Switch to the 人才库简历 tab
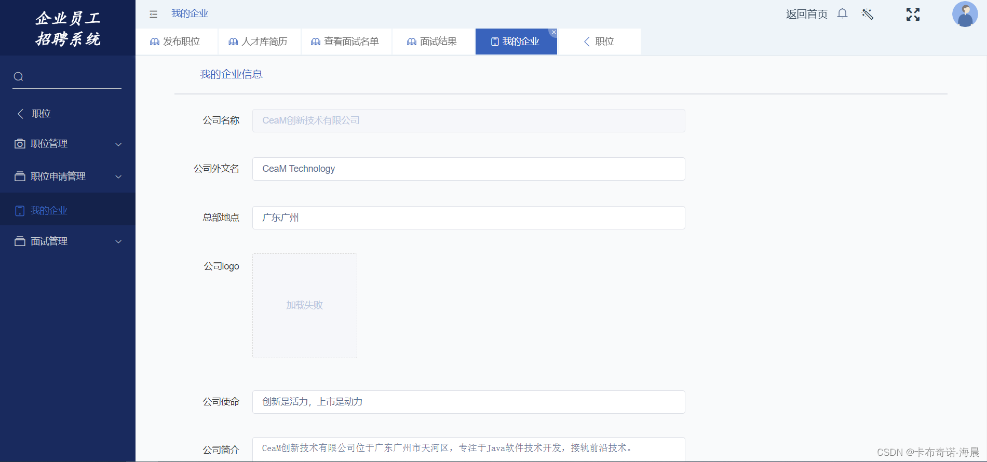The image size is (987, 462). coord(259,42)
